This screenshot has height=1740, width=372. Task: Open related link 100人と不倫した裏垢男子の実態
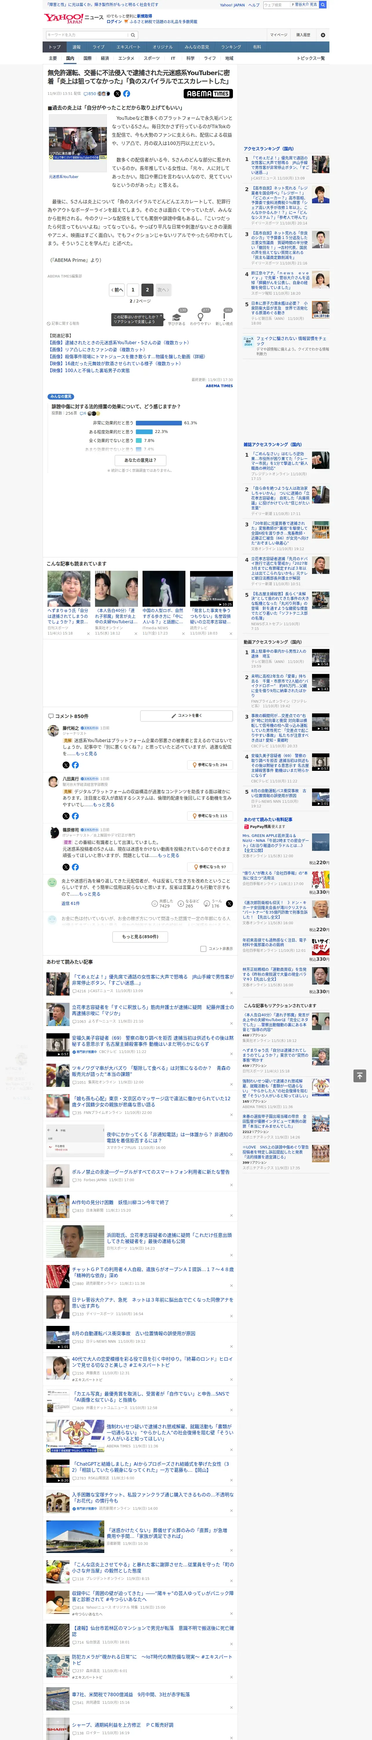[x=90, y=371]
